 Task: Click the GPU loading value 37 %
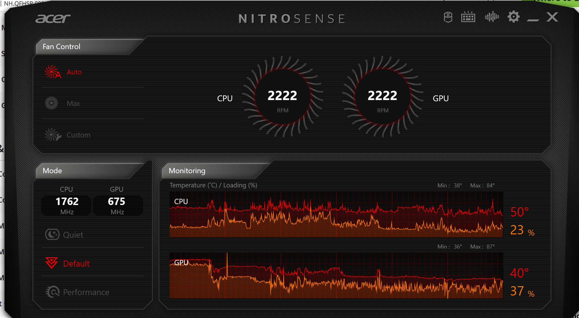522,291
